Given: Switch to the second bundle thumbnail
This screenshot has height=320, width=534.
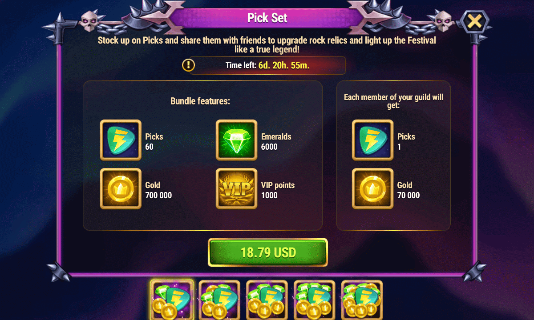Looking at the screenshot, I should 219,300.
